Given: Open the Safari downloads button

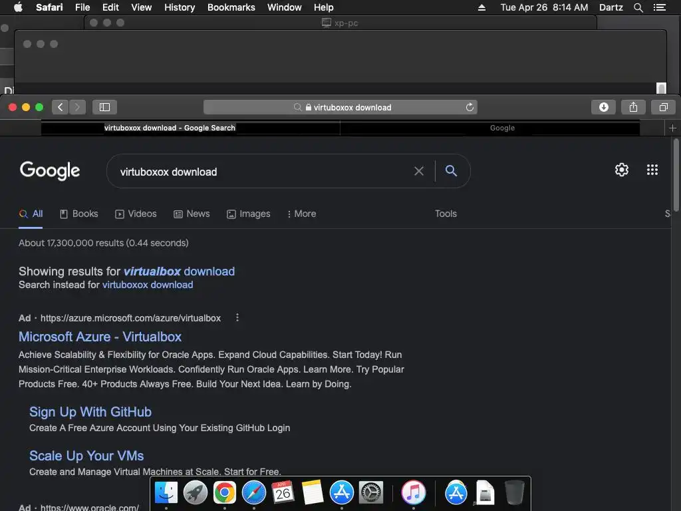Looking at the screenshot, I should point(603,107).
